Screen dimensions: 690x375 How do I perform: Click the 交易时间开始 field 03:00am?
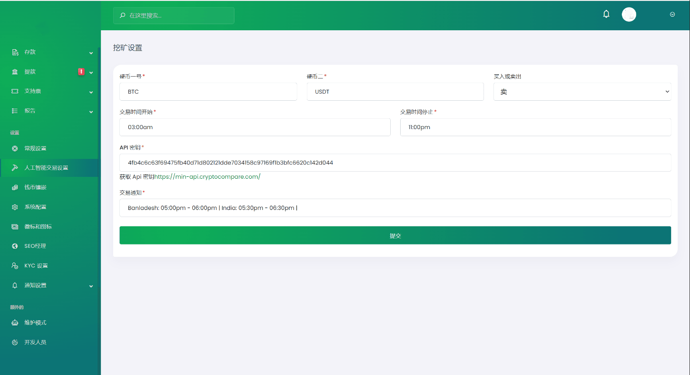pyautogui.click(x=255, y=127)
